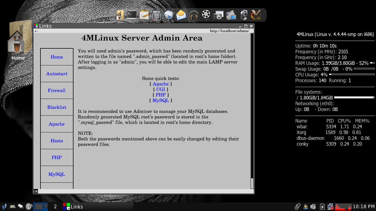Open the Apache sidebar settings link
The image size is (376, 211).
click(x=57, y=124)
